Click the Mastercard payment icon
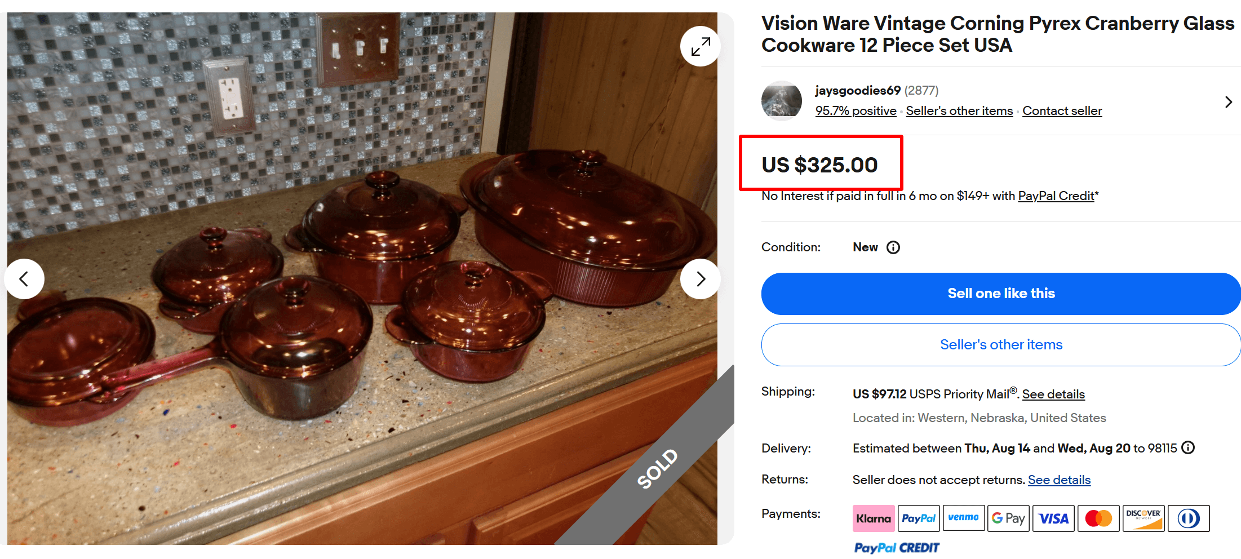 (x=1098, y=518)
